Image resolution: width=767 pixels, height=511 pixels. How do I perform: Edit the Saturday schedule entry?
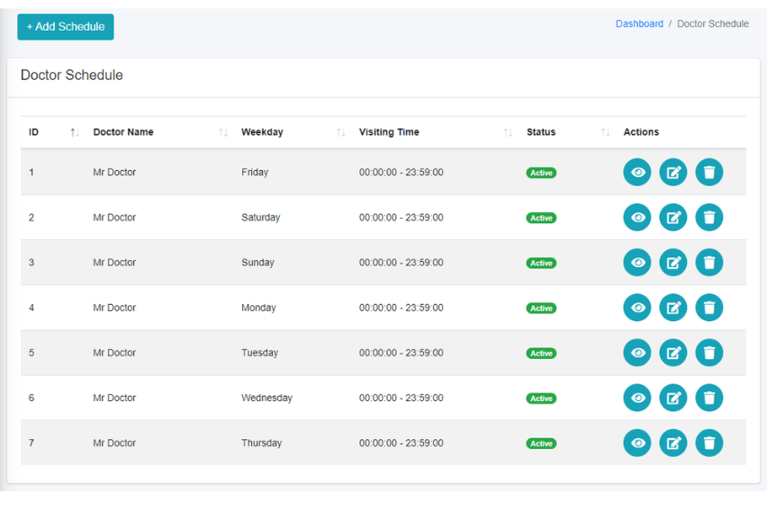pos(672,218)
